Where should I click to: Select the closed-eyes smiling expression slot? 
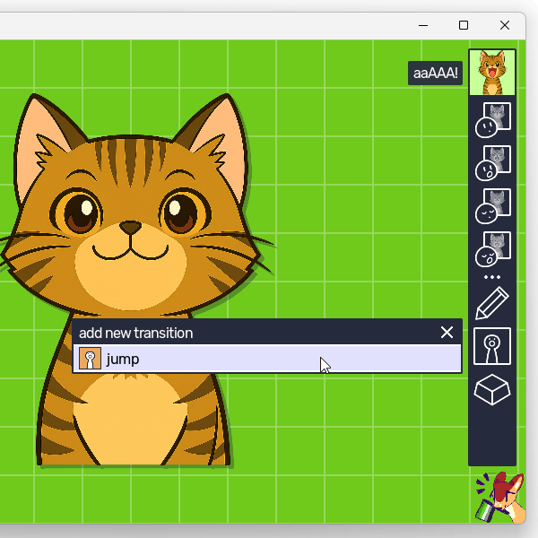click(x=491, y=205)
